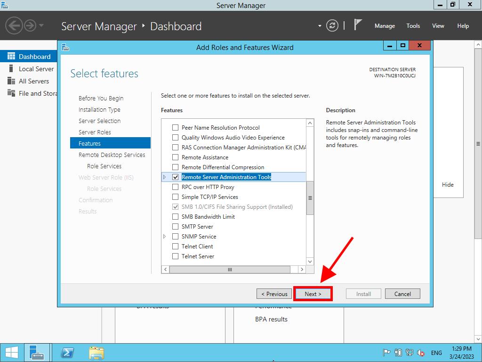Go to the Installation Type step
The height and width of the screenshot is (362, 482).
[x=99, y=109]
